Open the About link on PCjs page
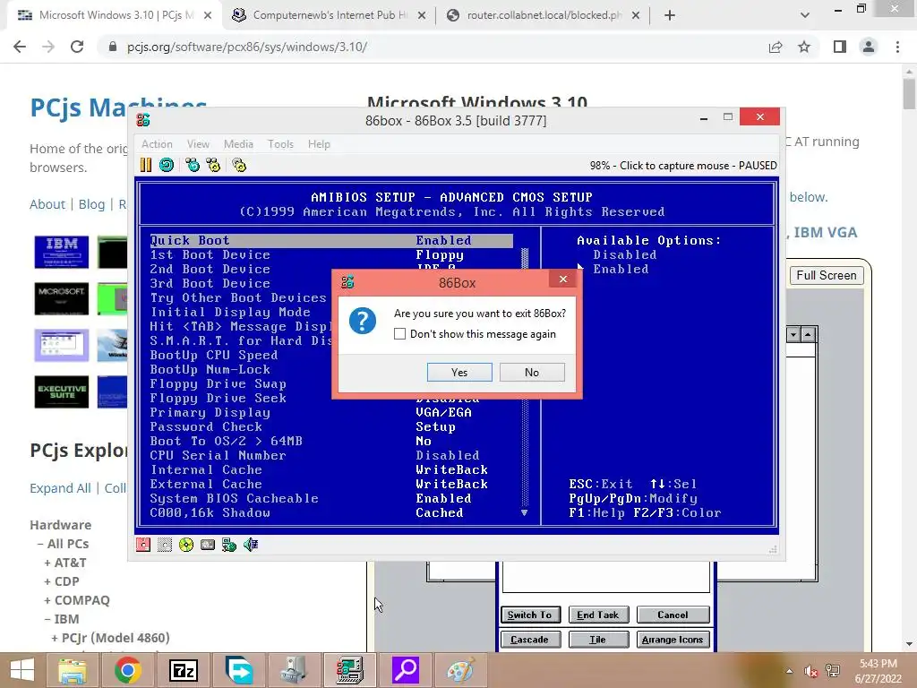Image resolution: width=917 pixels, height=688 pixels. [x=47, y=204]
